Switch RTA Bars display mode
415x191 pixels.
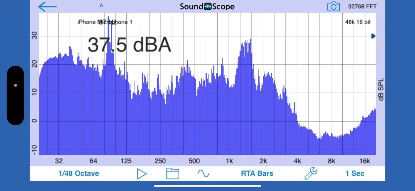[257, 173]
